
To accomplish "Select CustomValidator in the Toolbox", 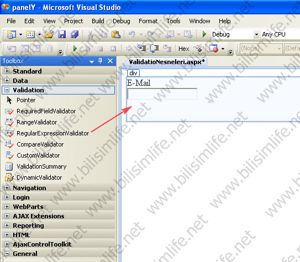I will (x=33, y=155).
